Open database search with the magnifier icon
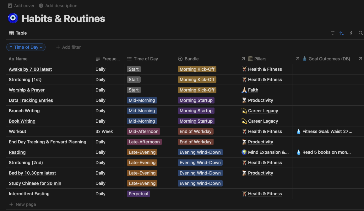364x211 pixels. pyautogui.click(x=361, y=33)
